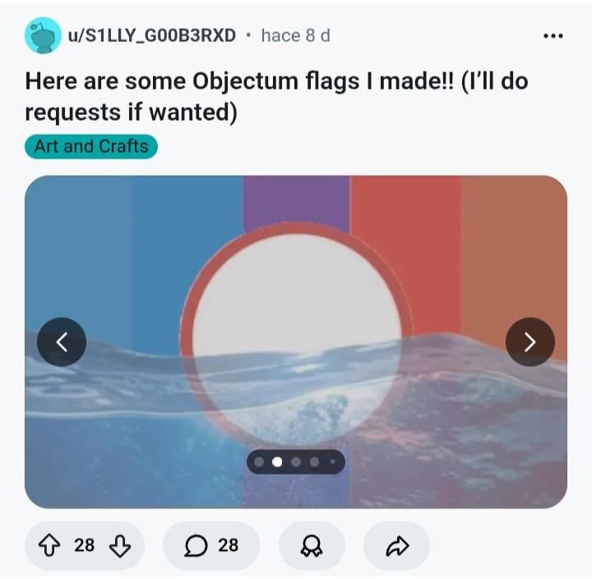592x579 pixels.
Task: Filter by Art and Crafts flair
Action: click(91, 146)
